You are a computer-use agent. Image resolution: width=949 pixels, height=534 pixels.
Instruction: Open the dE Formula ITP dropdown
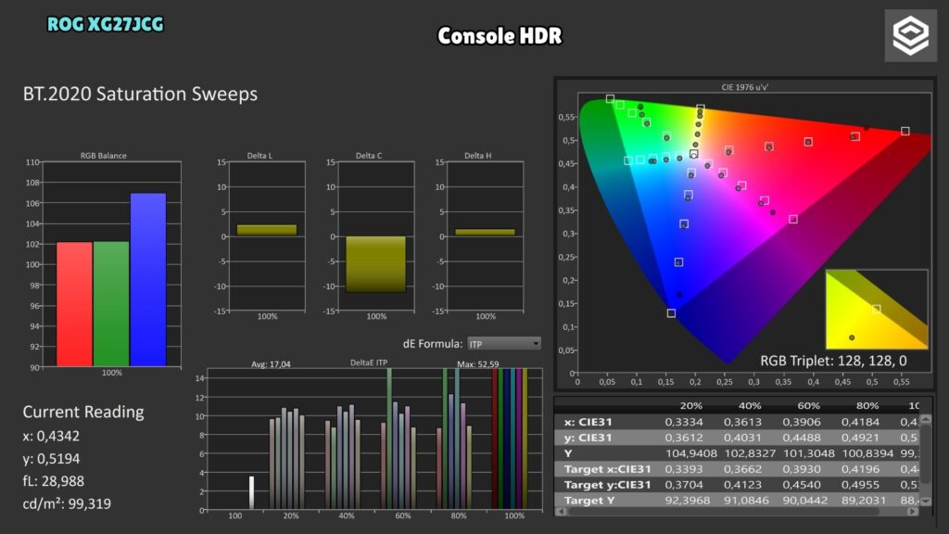[x=503, y=344]
